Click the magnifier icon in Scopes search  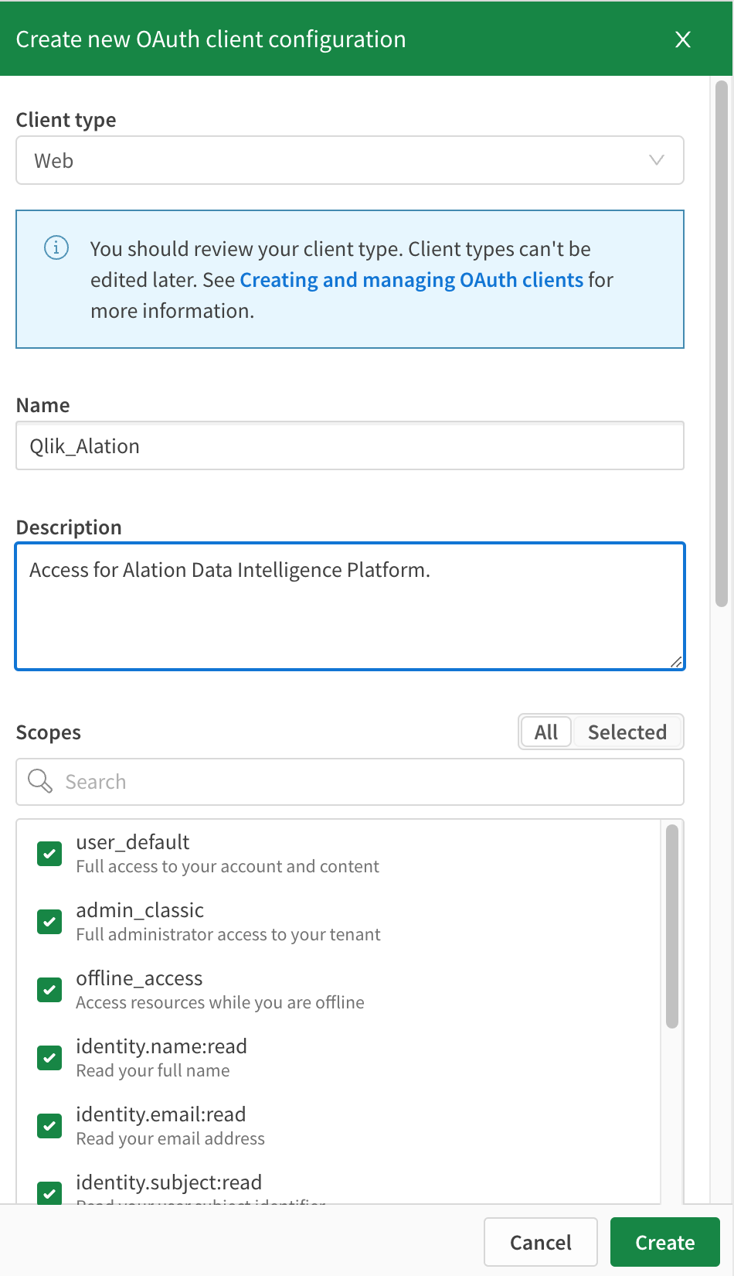(40, 781)
